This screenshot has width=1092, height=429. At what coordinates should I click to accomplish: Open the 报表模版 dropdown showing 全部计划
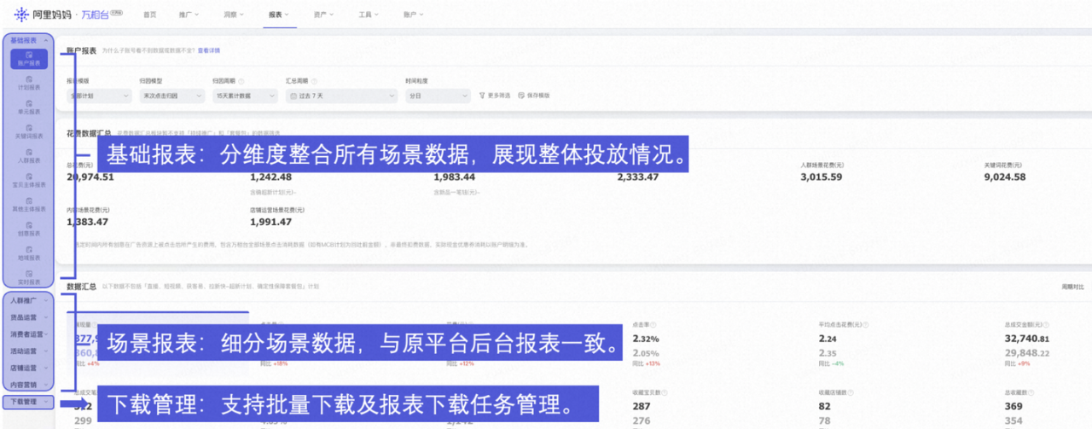[x=99, y=96]
